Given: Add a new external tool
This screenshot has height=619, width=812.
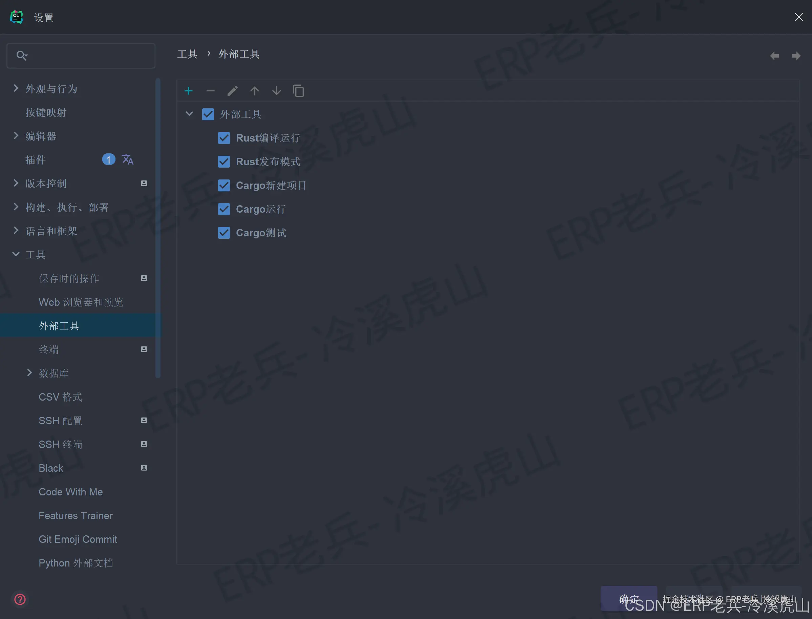Looking at the screenshot, I should click(x=188, y=91).
